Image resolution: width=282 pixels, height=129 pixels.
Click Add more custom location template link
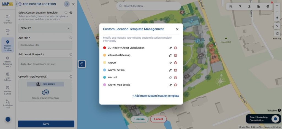coord(156,96)
